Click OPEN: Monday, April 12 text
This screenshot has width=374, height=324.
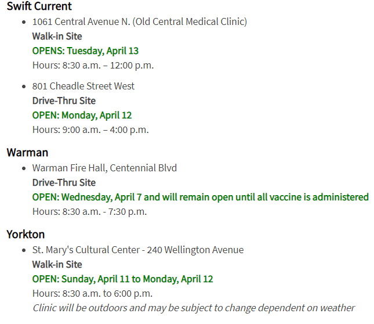[82, 116]
